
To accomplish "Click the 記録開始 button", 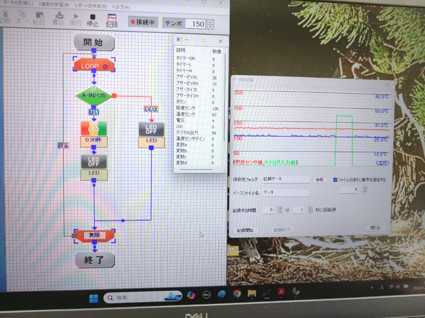I will coord(245,230).
